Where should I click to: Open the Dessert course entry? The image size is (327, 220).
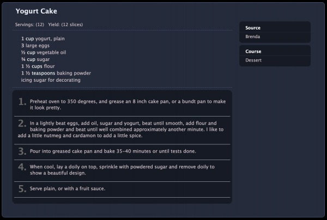(x=253, y=60)
